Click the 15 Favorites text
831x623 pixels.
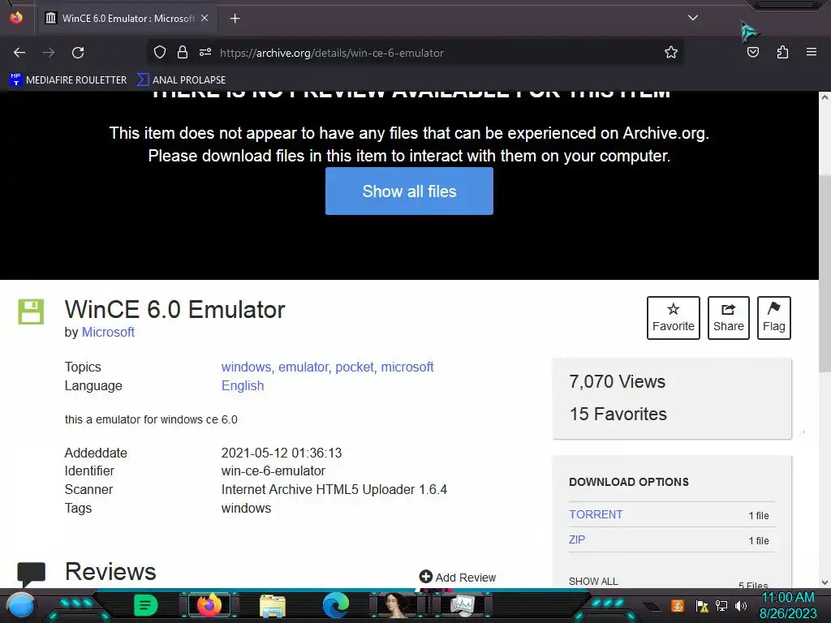[x=618, y=414]
